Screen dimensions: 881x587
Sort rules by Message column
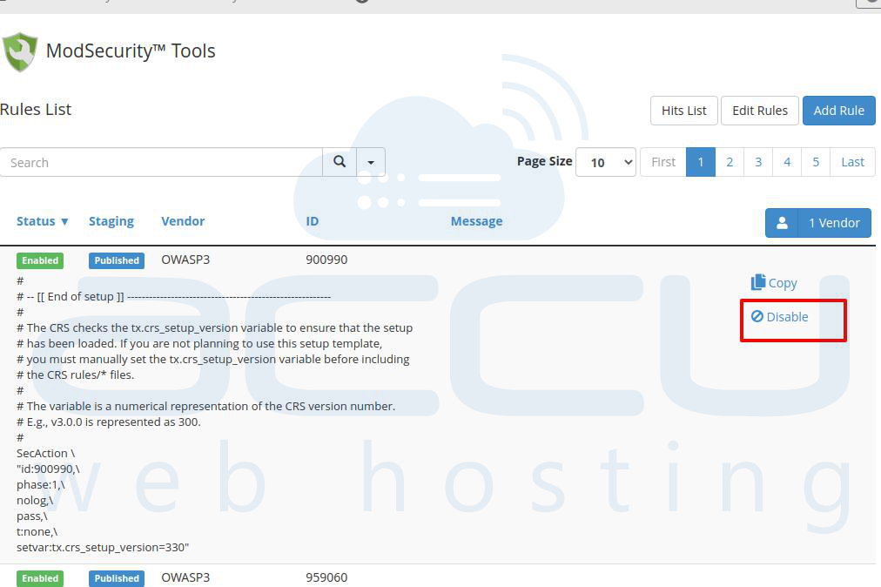(x=476, y=221)
